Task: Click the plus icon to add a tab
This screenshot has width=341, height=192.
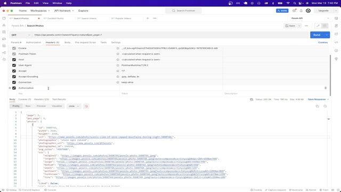Action: click(148, 18)
